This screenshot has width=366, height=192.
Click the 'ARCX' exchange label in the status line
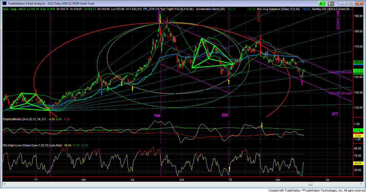[x=22, y=9]
